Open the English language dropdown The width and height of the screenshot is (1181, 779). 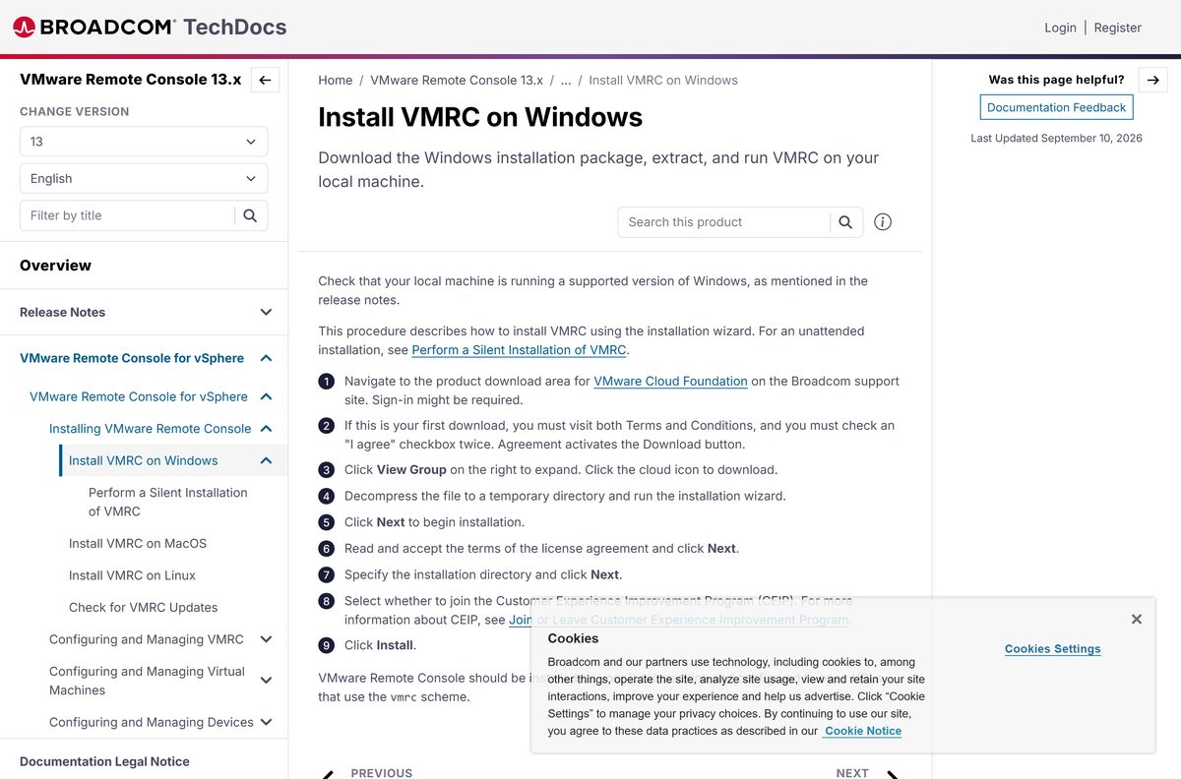pos(144,179)
